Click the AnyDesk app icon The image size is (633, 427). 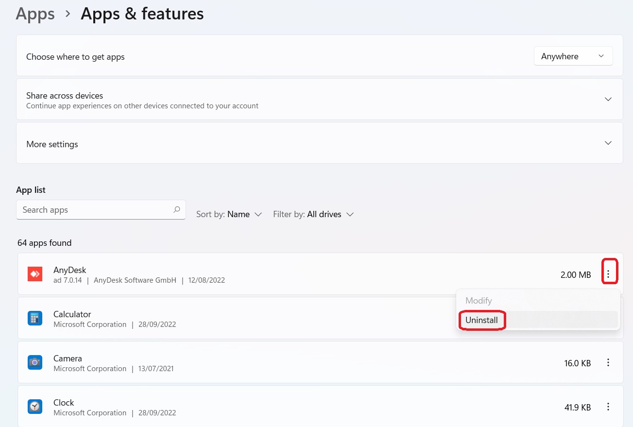click(x=35, y=274)
